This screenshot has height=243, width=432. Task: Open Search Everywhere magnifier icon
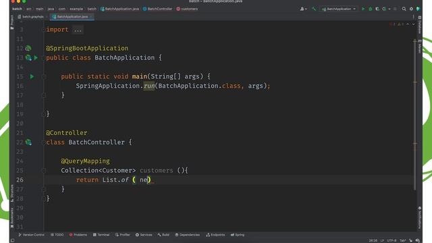[x=404, y=9]
